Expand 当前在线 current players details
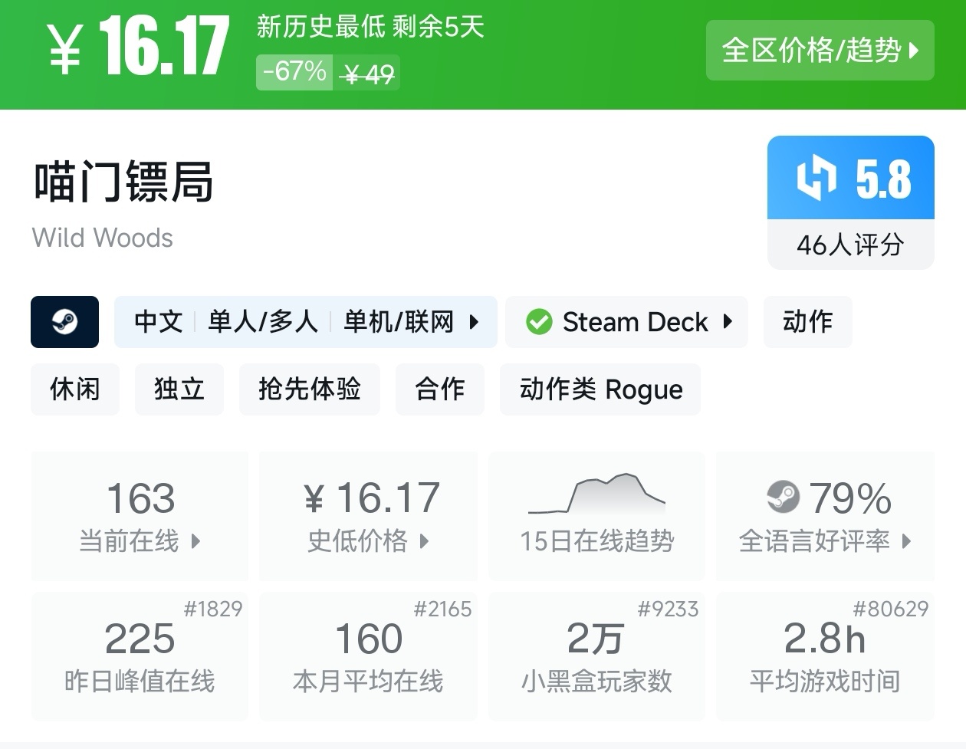 [x=196, y=541]
